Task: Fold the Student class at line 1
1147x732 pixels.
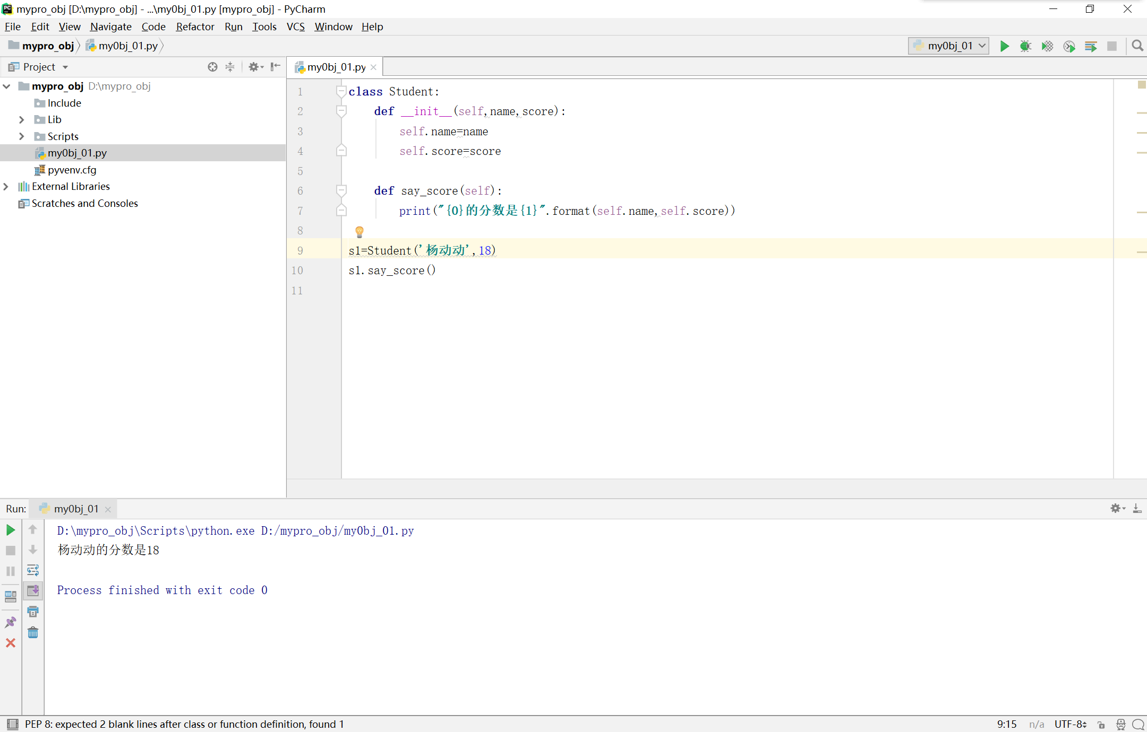Action: pos(341,91)
